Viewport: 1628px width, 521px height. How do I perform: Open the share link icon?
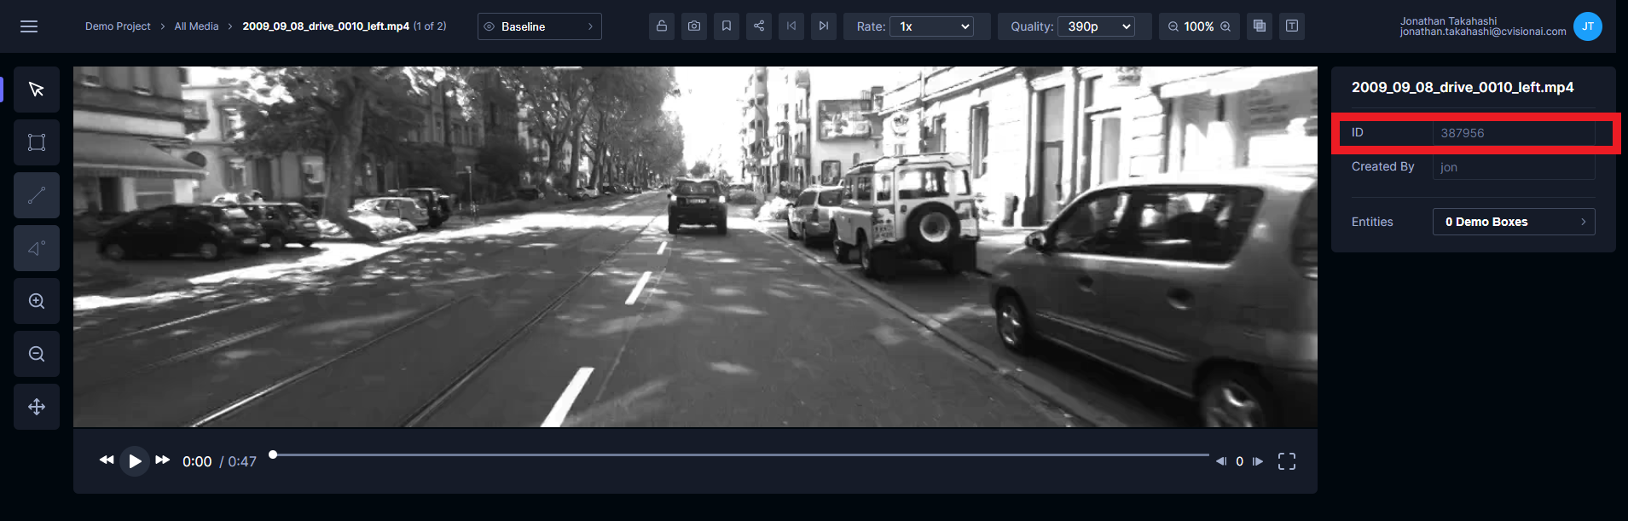[759, 26]
